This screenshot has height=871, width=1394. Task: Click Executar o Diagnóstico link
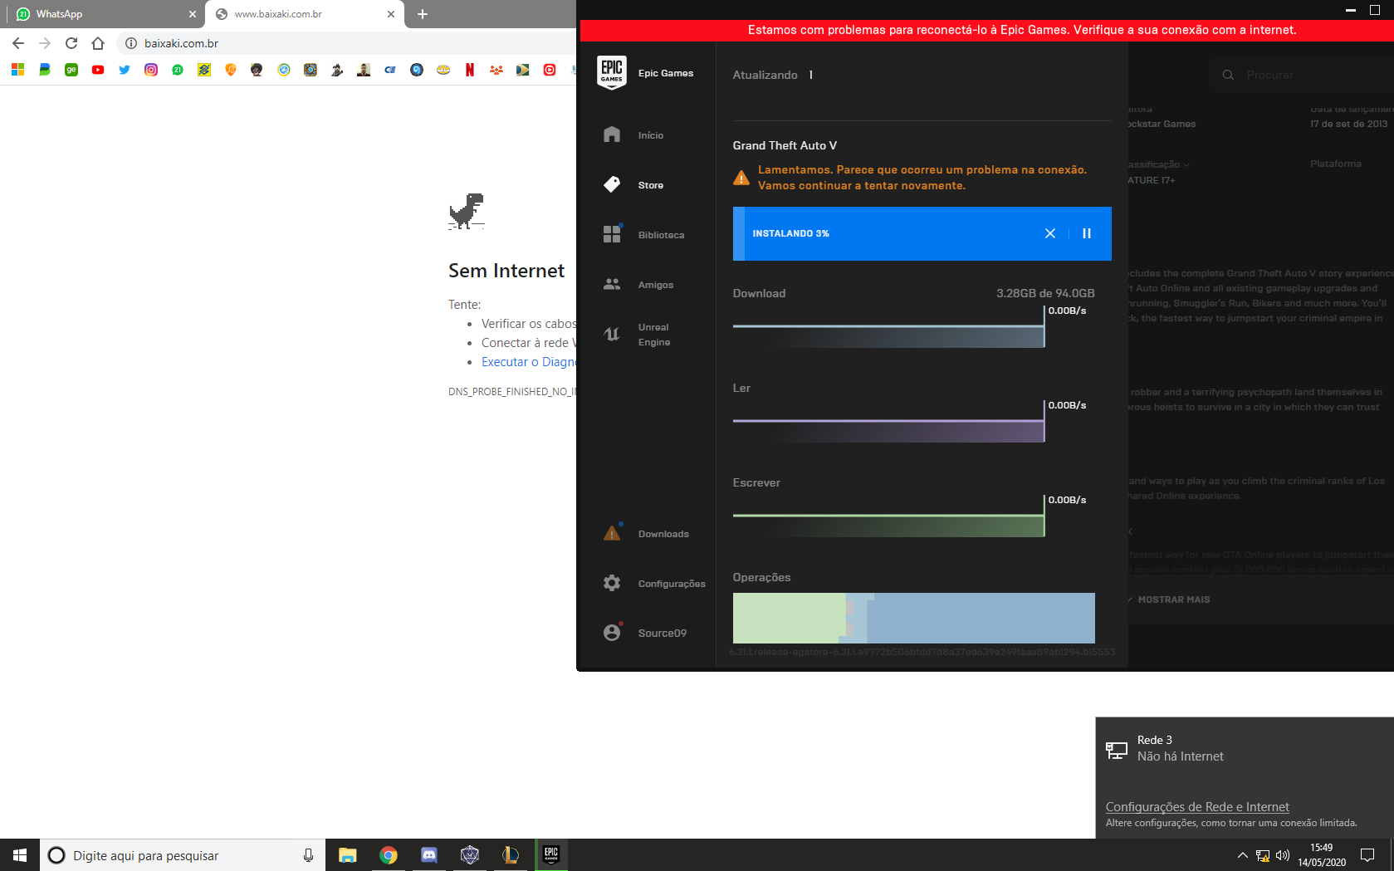click(529, 362)
